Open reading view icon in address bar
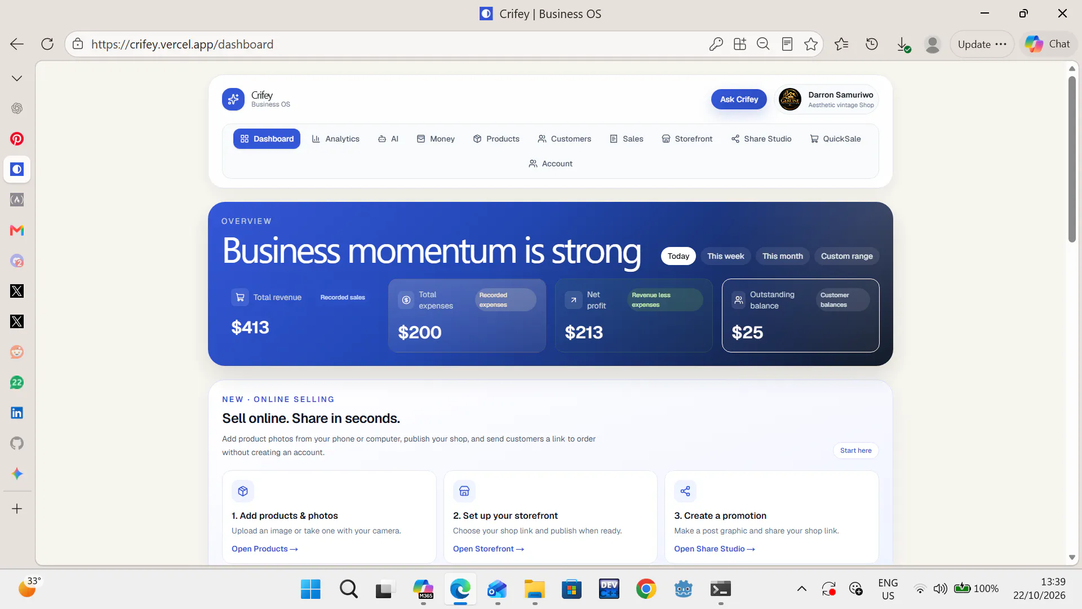The image size is (1082, 609). [x=787, y=44]
